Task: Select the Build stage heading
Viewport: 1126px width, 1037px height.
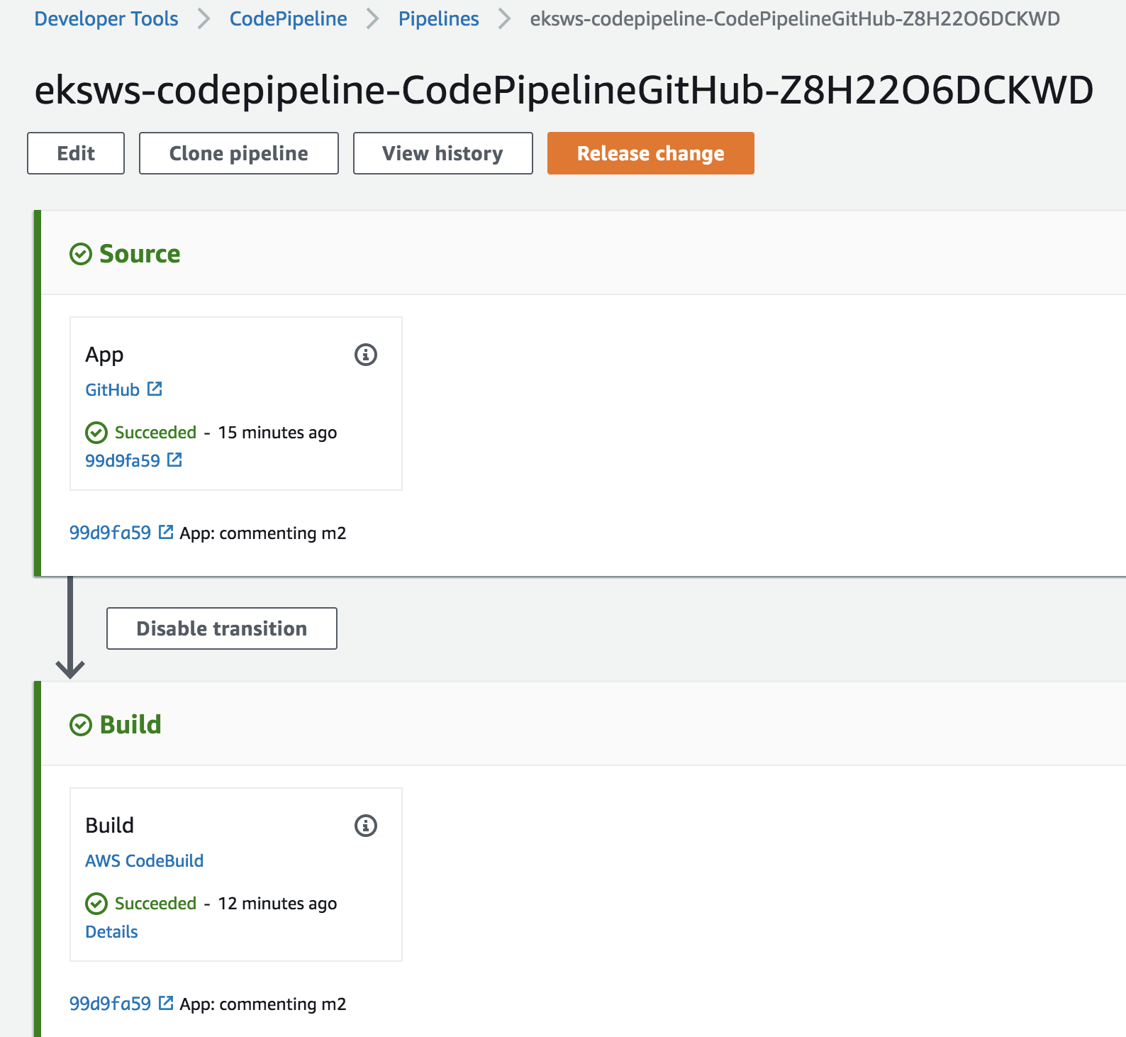Action: 130,725
